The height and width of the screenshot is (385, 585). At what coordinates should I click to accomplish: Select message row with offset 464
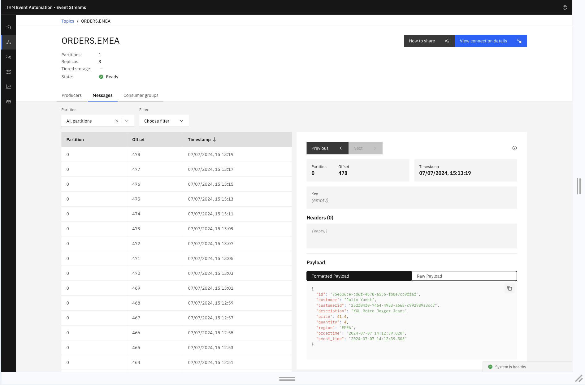click(176, 362)
